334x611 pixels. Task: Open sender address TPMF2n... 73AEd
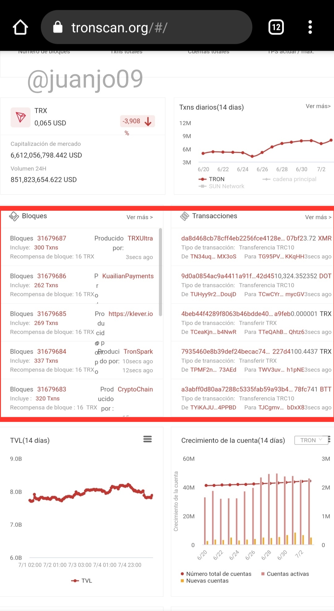(x=213, y=370)
